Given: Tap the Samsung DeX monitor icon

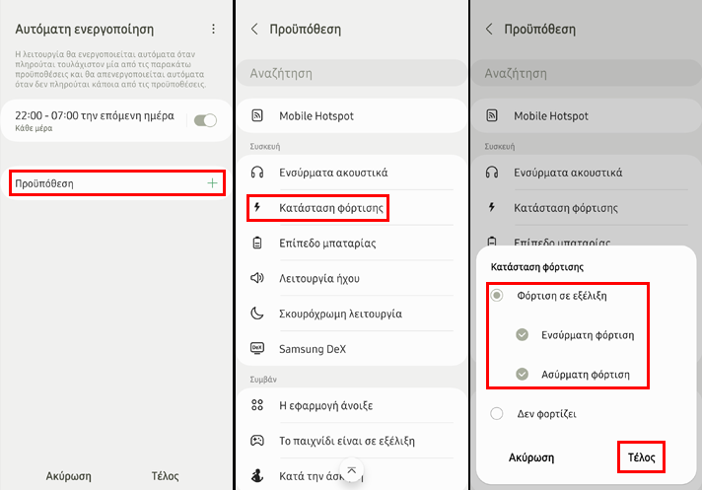Looking at the screenshot, I should click(257, 349).
